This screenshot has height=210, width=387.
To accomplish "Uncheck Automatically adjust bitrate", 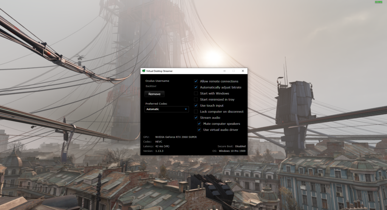I will click(196, 87).
